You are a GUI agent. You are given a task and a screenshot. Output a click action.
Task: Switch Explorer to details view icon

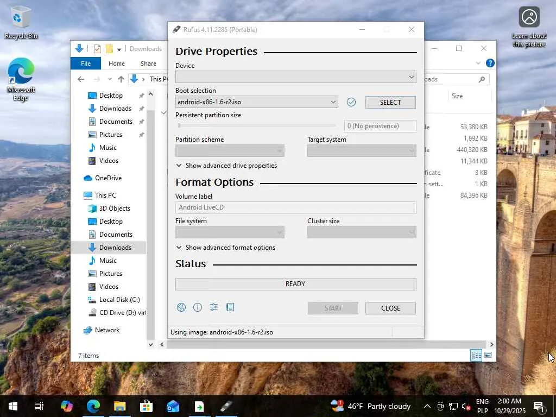pos(476,355)
